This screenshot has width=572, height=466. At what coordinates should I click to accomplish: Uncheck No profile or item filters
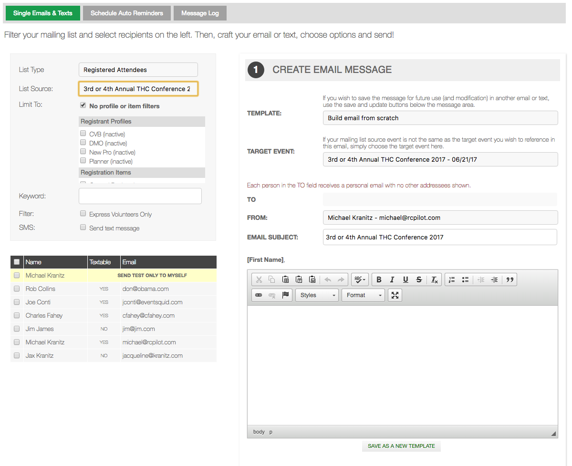pos(83,105)
